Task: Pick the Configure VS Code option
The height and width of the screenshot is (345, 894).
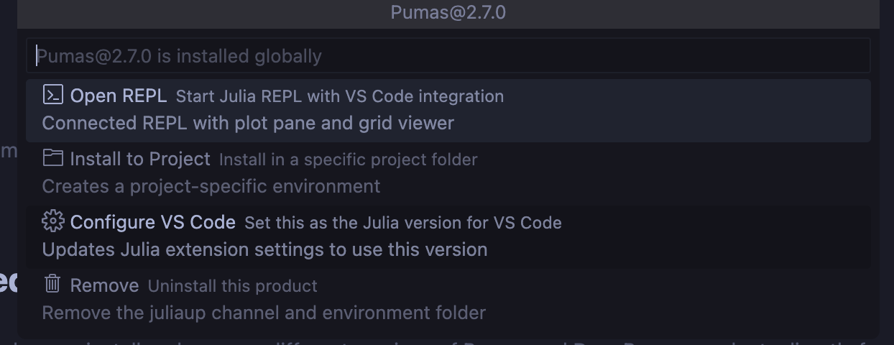Action: click(153, 222)
